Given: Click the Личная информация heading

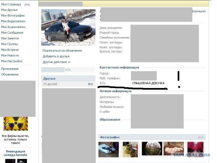Looking at the screenshot, I should (115, 91).
